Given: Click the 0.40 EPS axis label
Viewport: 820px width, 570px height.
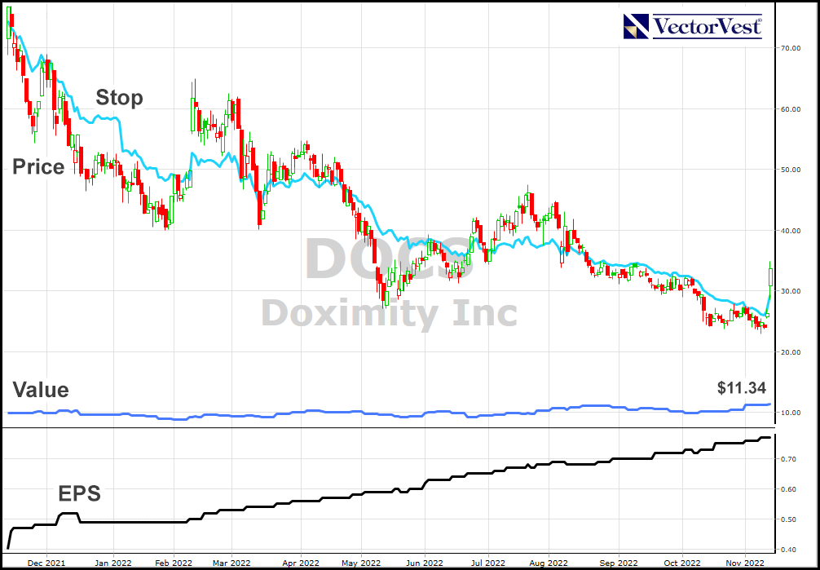Looking at the screenshot, I should point(789,549).
